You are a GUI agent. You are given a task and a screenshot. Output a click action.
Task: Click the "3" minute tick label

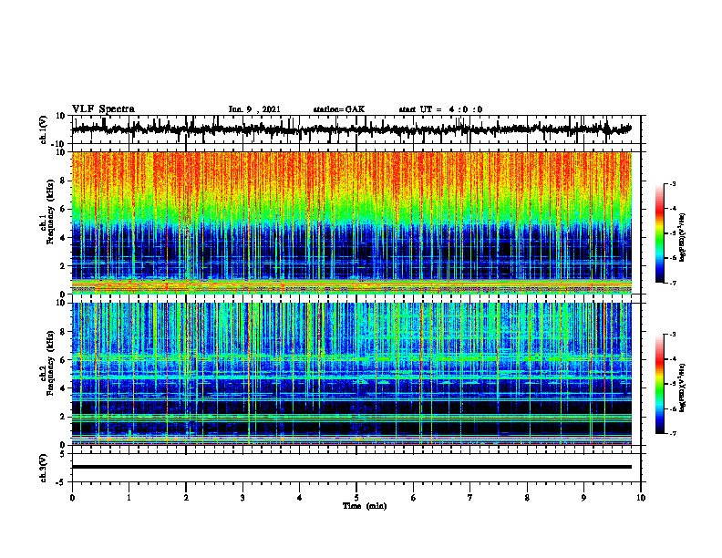tap(242, 498)
